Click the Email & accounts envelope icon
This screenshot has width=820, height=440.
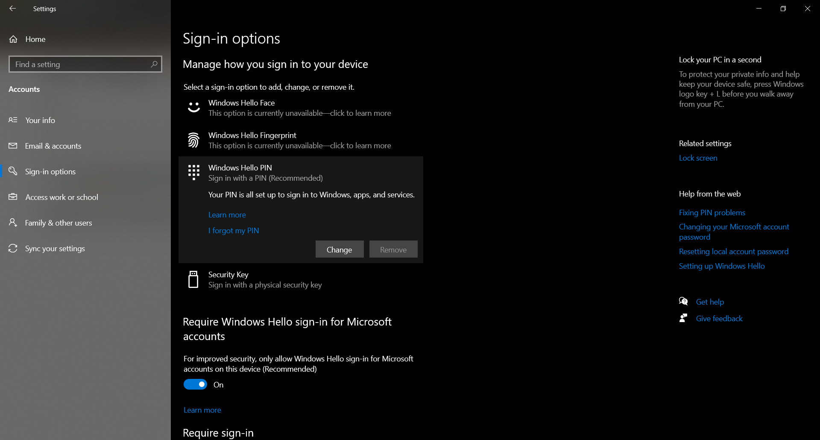pyautogui.click(x=13, y=146)
